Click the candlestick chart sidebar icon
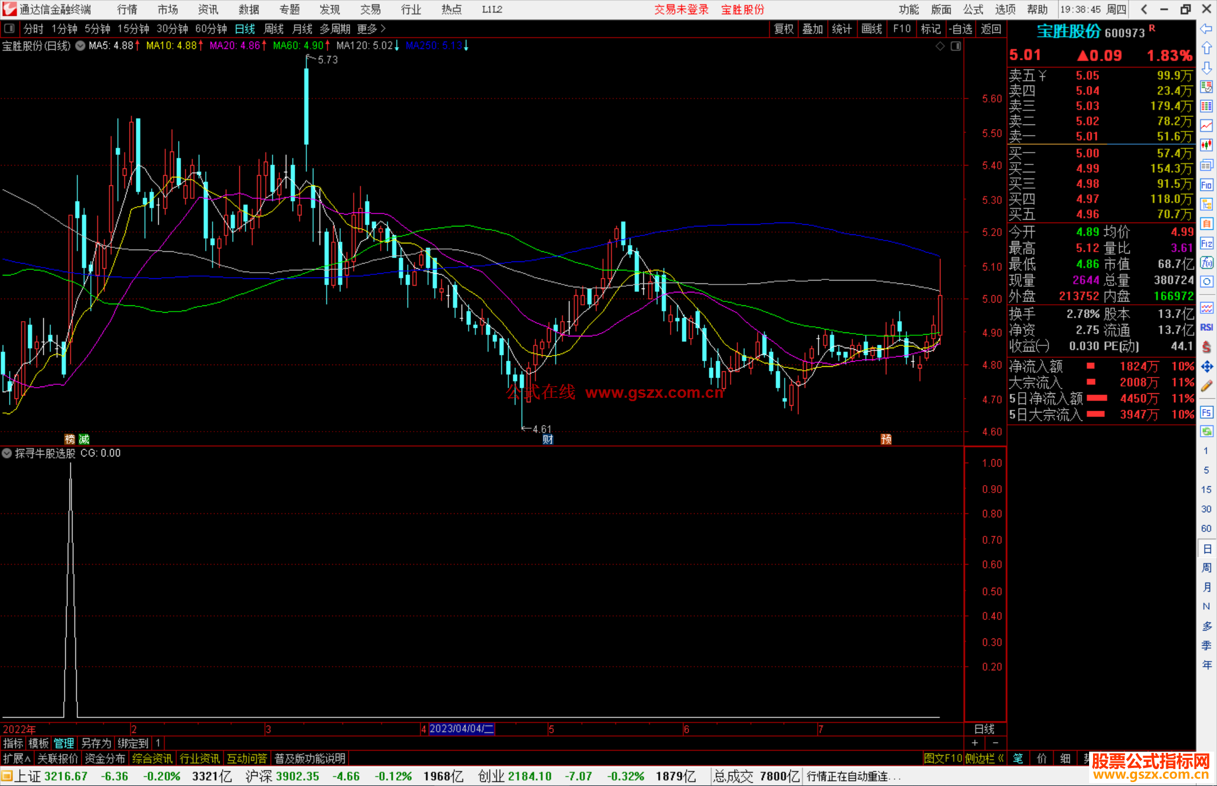This screenshot has height=786, width=1217. 1206,145
